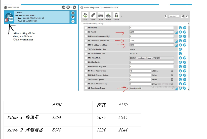Refresh the NT Node Discover Time parameter
Viewport: 207px width, 139px height.
(180, 71)
